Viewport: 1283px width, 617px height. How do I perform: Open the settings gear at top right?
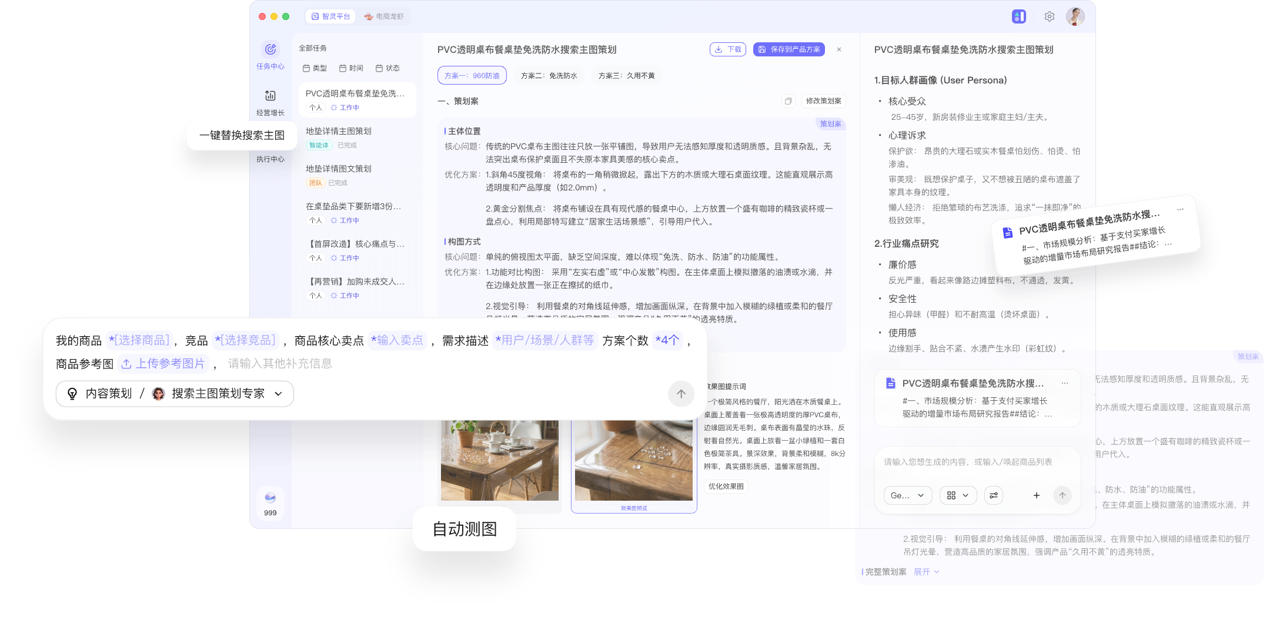click(x=1049, y=16)
